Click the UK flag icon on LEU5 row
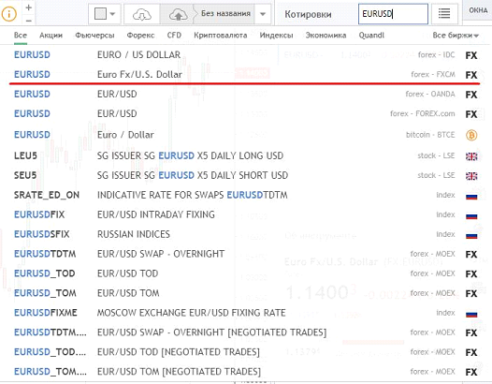The image size is (492, 384). pyautogui.click(x=471, y=156)
